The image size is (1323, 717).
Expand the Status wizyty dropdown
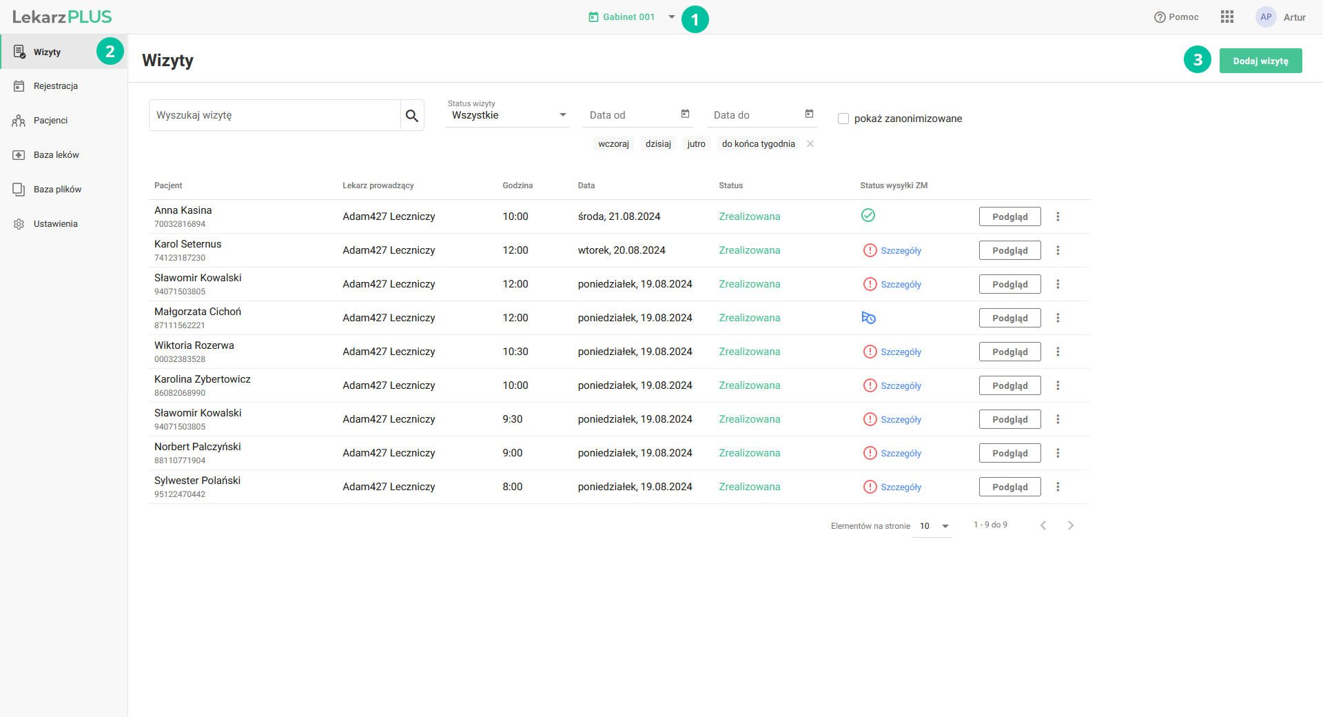point(507,115)
